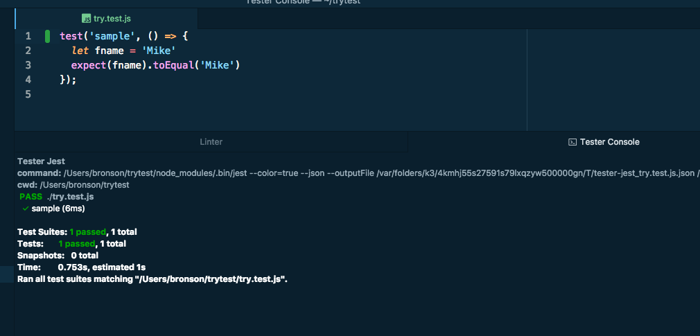
Task: Click the green PASS label
Action: tap(31, 197)
